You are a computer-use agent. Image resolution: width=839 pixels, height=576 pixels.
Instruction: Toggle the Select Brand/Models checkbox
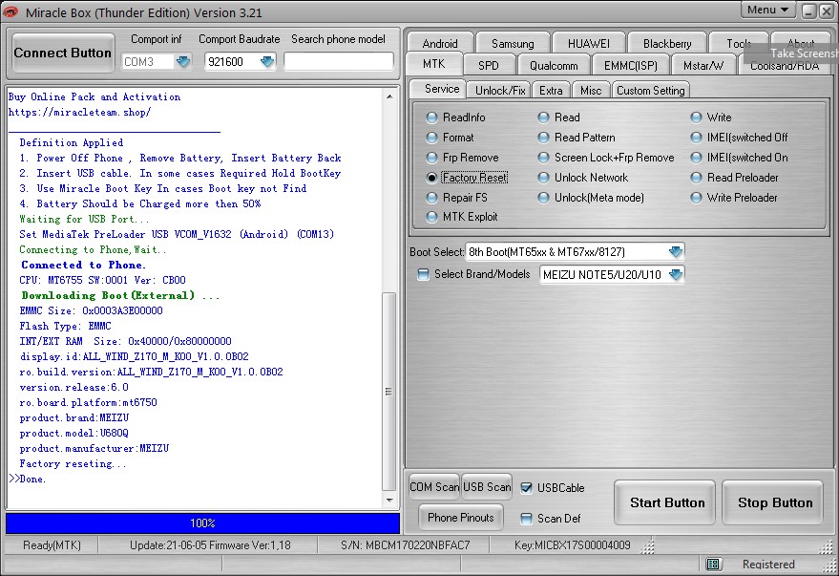click(x=423, y=274)
